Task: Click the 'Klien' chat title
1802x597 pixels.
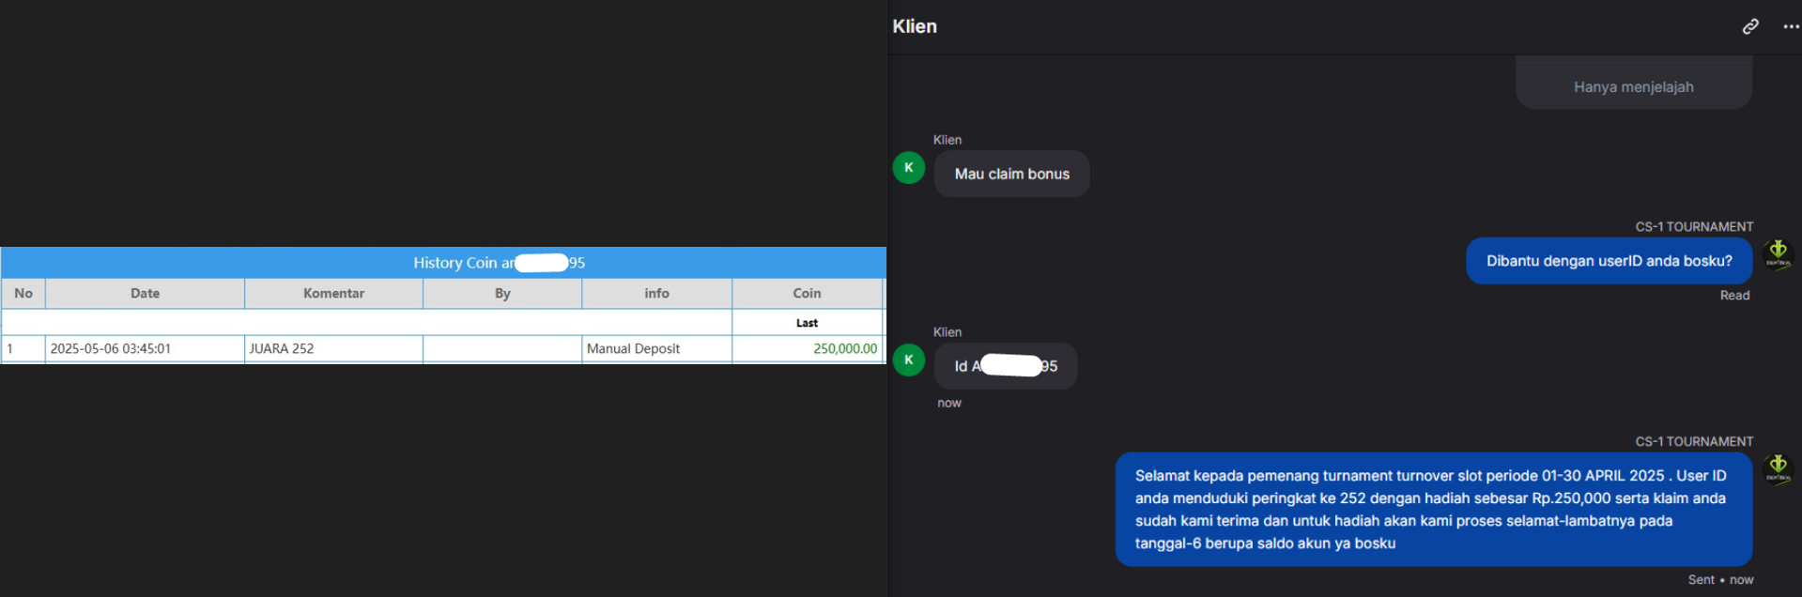Action: click(915, 26)
